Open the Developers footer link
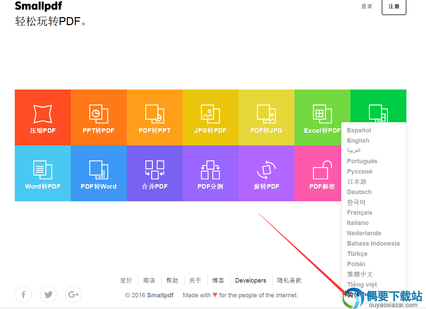Image resolution: width=426 pixels, height=309 pixels. pyautogui.click(x=250, y=281)
